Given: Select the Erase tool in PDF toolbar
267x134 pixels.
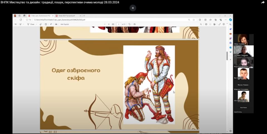Looking at the screenshot, I should (41, 24).
